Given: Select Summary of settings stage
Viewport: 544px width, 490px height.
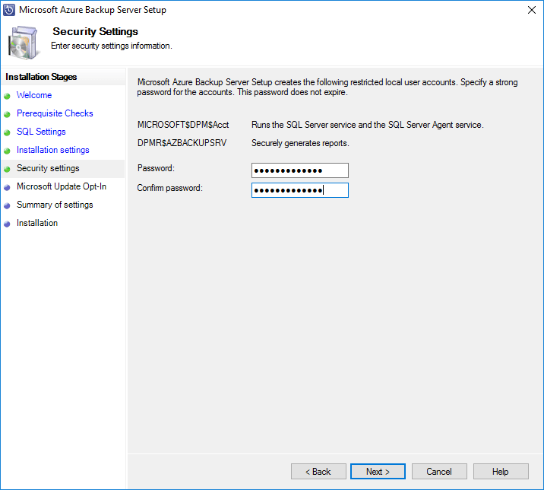Looking at the screenshot, I should (x=55, y=205).
